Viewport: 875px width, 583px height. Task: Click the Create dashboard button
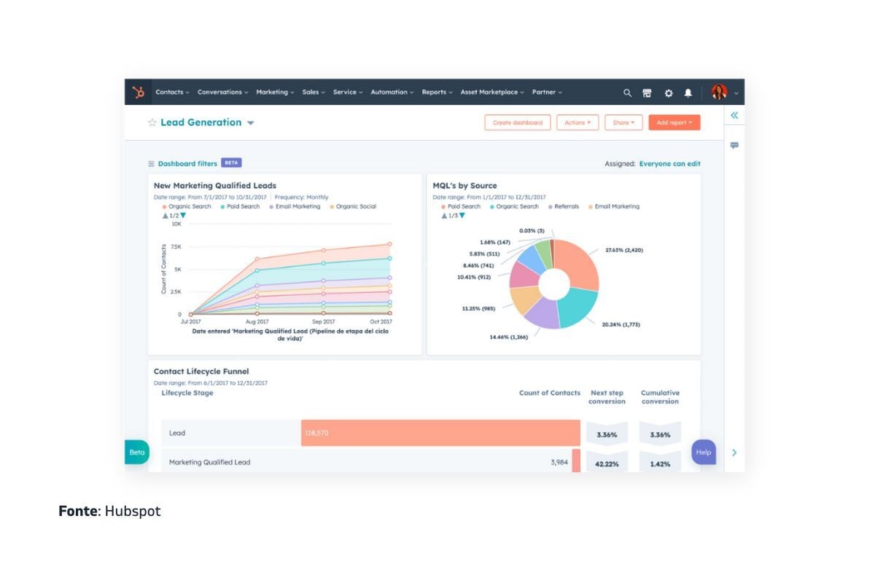pyautogui.click(x=518, y=122)
